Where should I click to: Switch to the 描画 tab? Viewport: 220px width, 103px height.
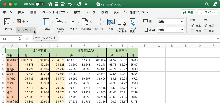click(x=33, y=12)
